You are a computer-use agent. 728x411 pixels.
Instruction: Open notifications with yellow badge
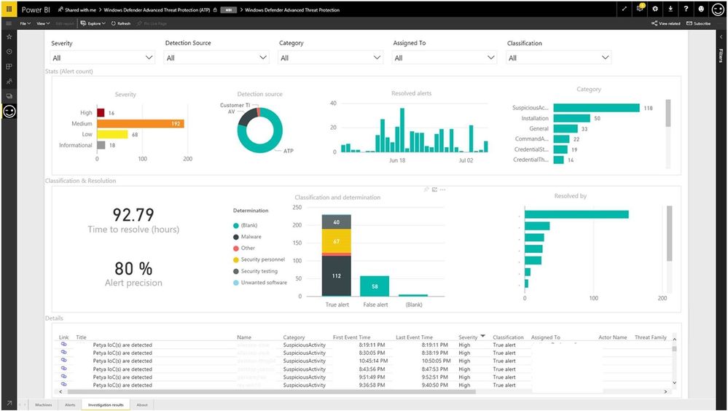click(x=641, y=8)
